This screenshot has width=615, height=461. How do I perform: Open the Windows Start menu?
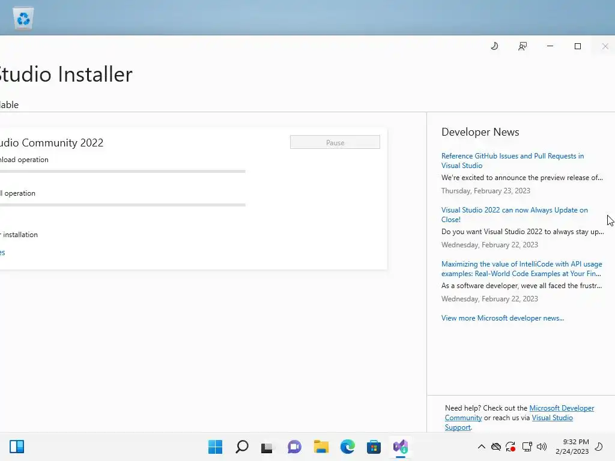[x=216, y=447]
